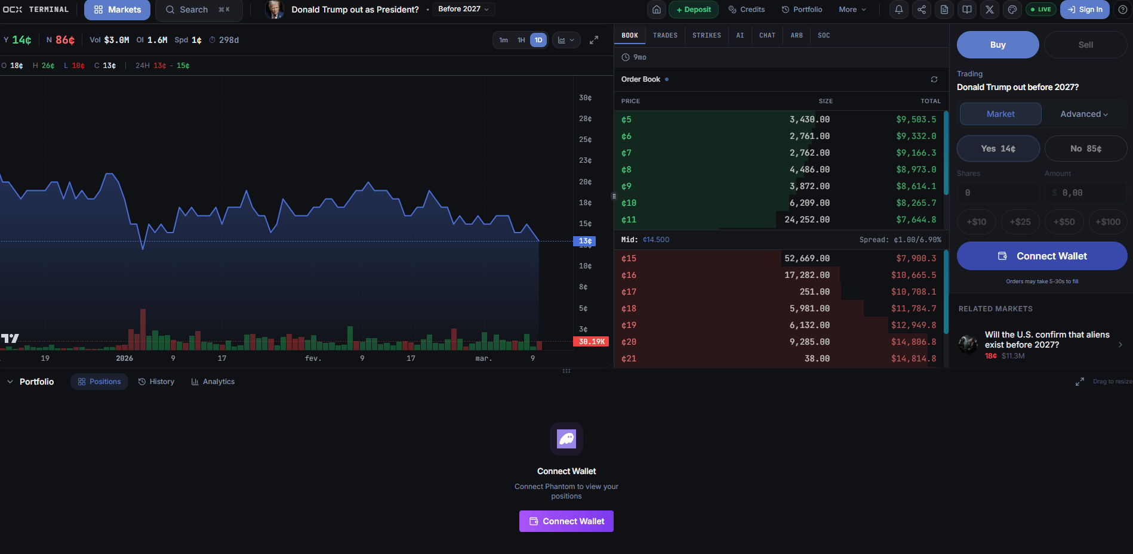Open the Markets button
This screenshot has height=554, width=1133.
tap(118, 10)
